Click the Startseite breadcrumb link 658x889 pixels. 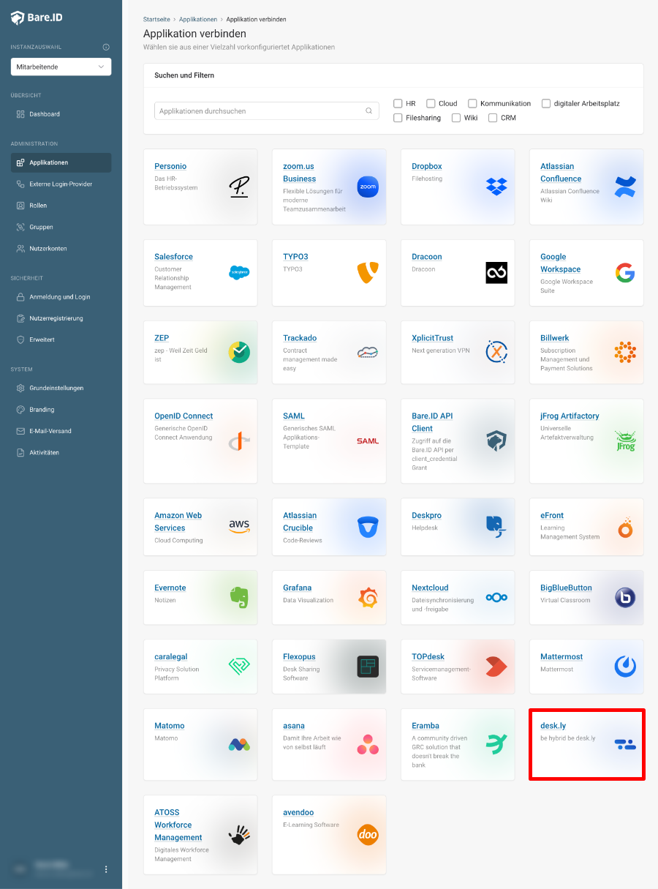(x=156, y=19)
